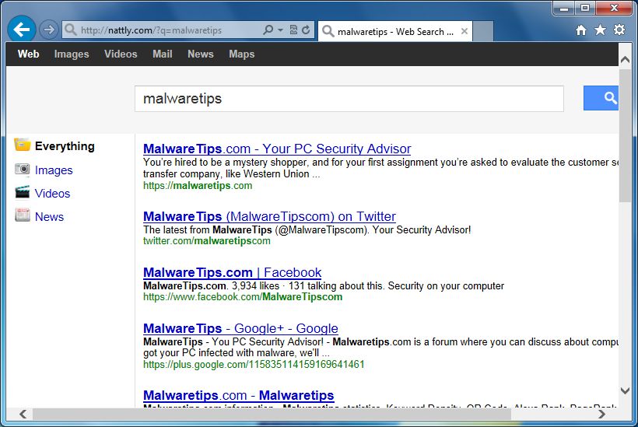Image resolution: width=638 pixels, height=427 pixels.
Task: Refresh the page with reload icon
Action: pos(306,30)
